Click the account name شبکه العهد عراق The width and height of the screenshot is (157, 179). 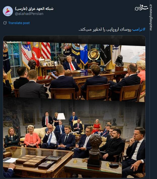(34, 9)
